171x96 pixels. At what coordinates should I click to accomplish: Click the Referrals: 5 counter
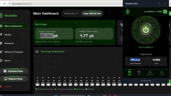(71, 14)
